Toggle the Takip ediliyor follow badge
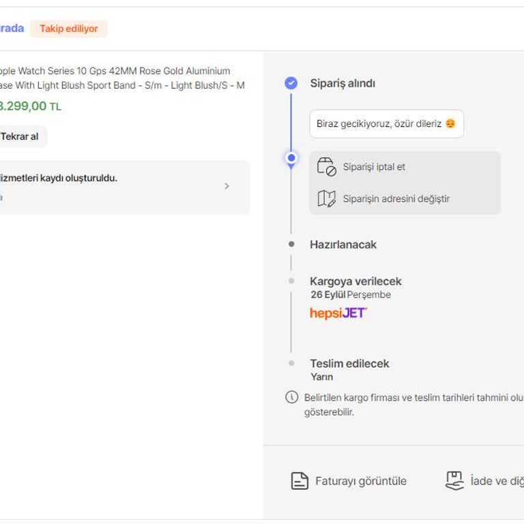 click(x=68, y=29)
